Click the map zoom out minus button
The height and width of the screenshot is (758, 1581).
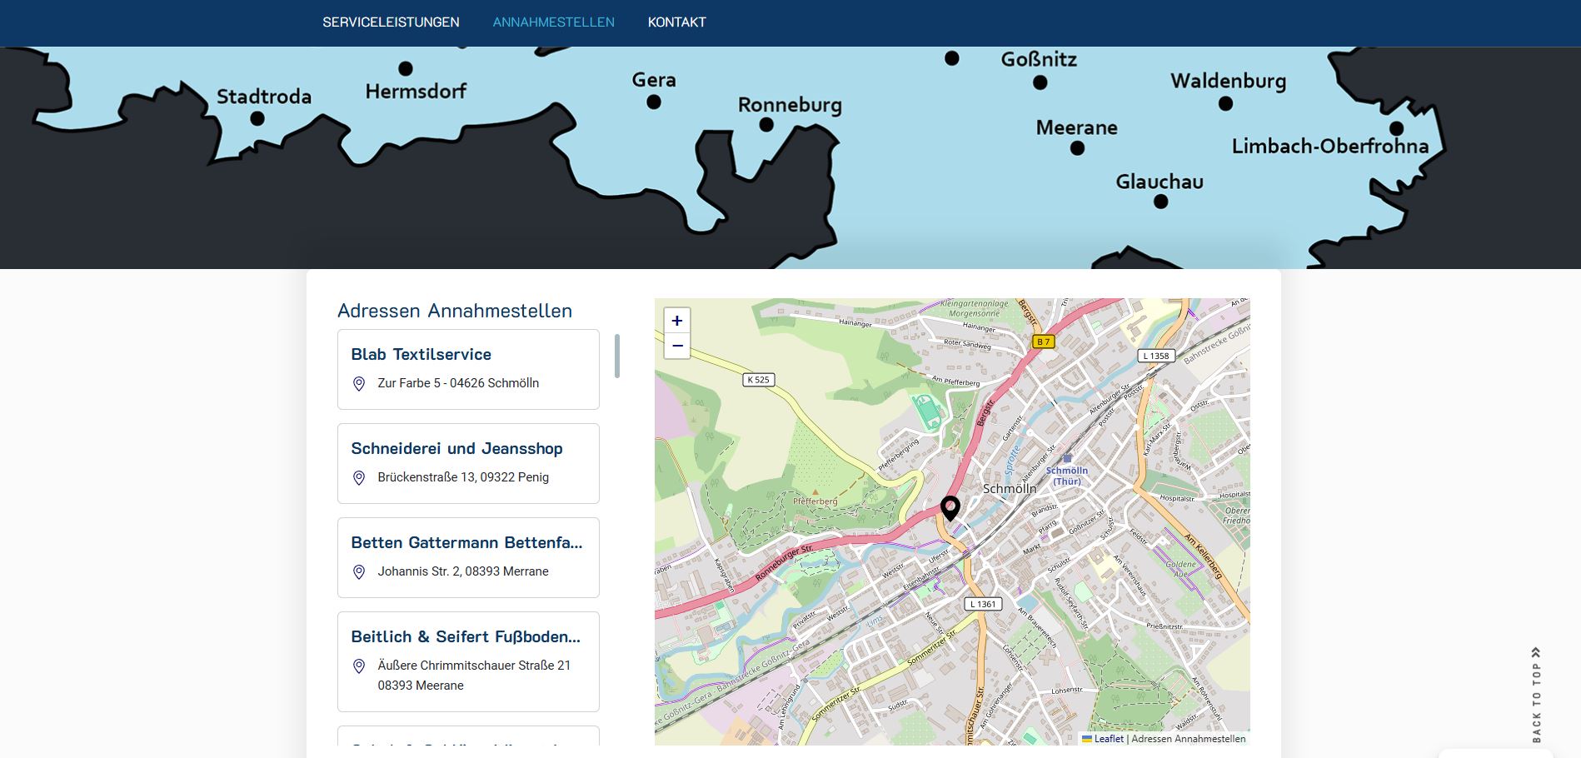[676, 346]
